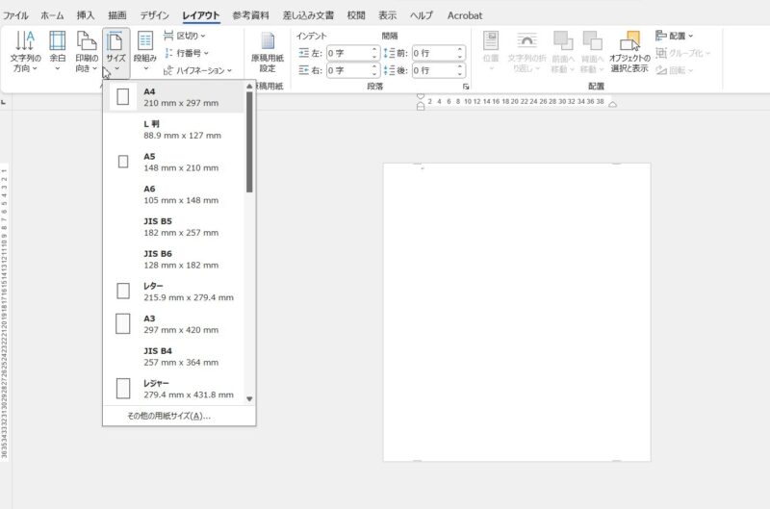The height and width of the screenshot is (509, 770).
Task: Open the 文字列の方向 text direction tool
Action: pyautogui.click(x=25, y=51)
